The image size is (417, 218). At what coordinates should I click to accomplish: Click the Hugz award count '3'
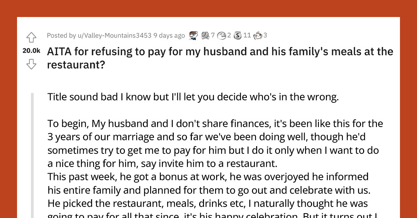(265, 35)
